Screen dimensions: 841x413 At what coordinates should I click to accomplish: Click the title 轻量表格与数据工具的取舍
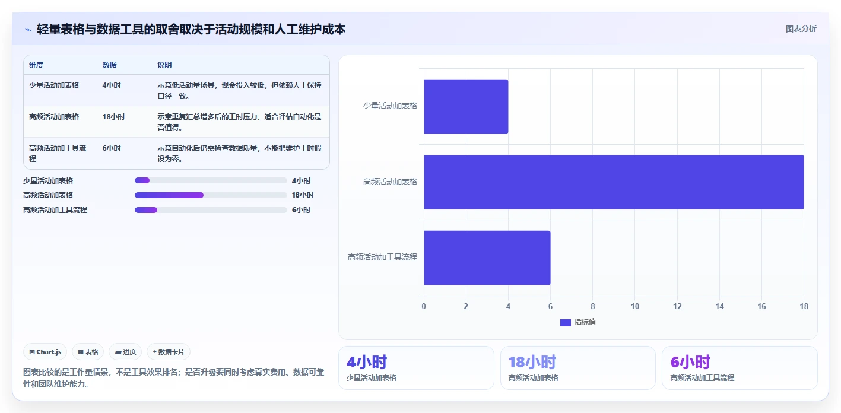[x=191, y=29]
